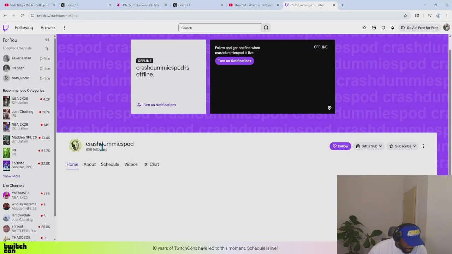452x254 pixels.
Task: Open Just Chatting recommended category
Action: [26, 114]
